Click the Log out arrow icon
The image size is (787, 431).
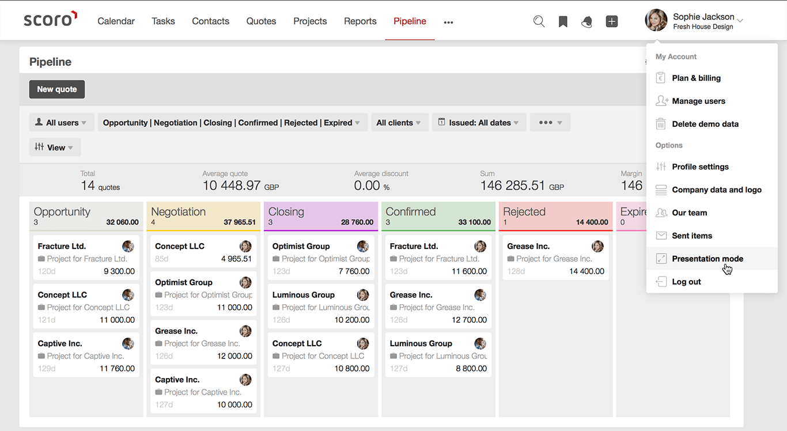(x=661, y=282)
